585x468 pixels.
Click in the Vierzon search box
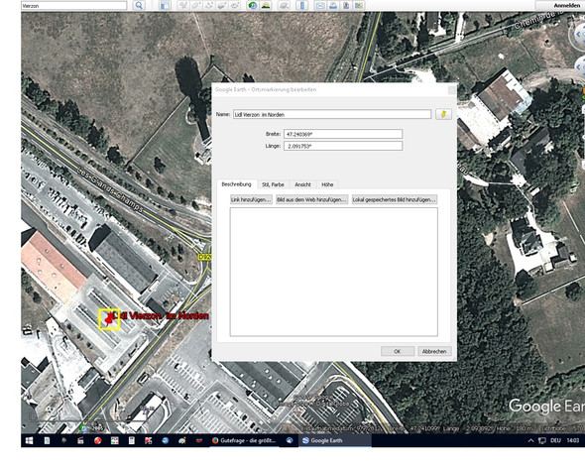(x=74, y=6)
